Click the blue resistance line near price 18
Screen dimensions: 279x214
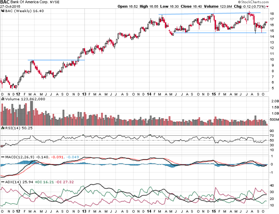click(210, 13)
